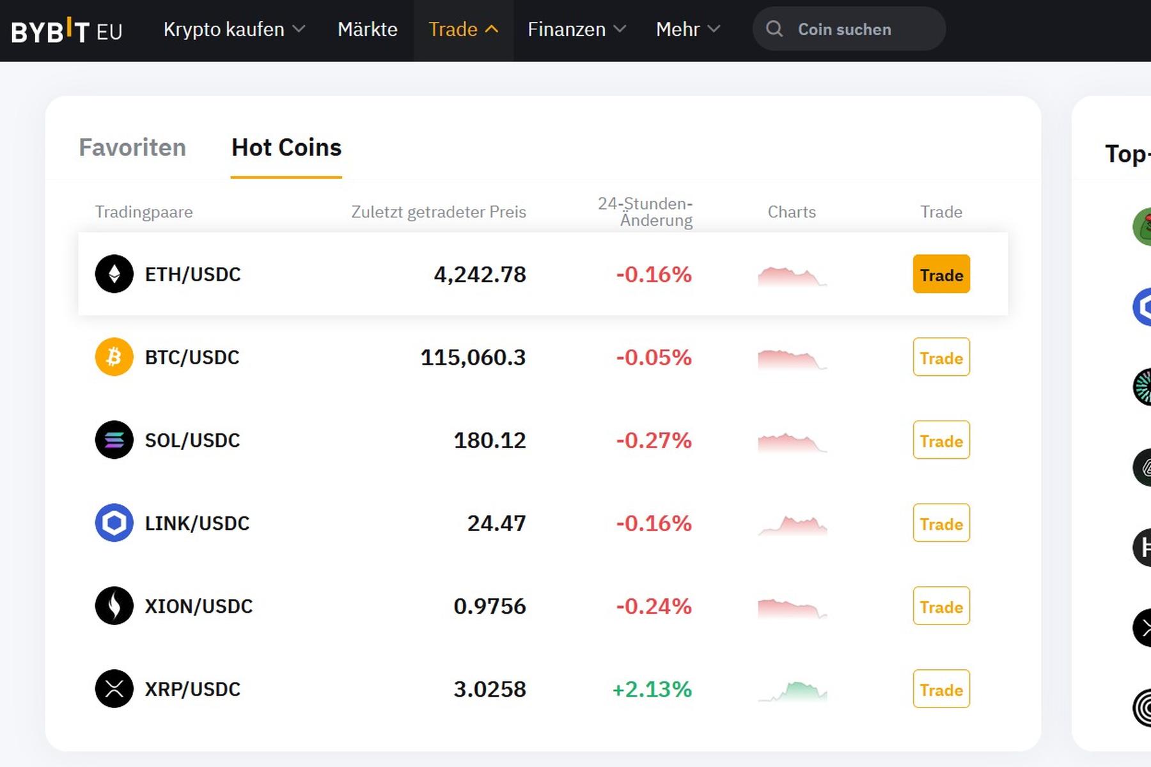Viewport: 1151px width, 767px height.
Task: Collapse the Trade menu
Action: point(464,29)
